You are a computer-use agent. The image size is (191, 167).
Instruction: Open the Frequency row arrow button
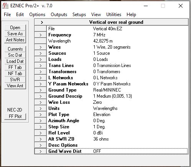(40, 35)
